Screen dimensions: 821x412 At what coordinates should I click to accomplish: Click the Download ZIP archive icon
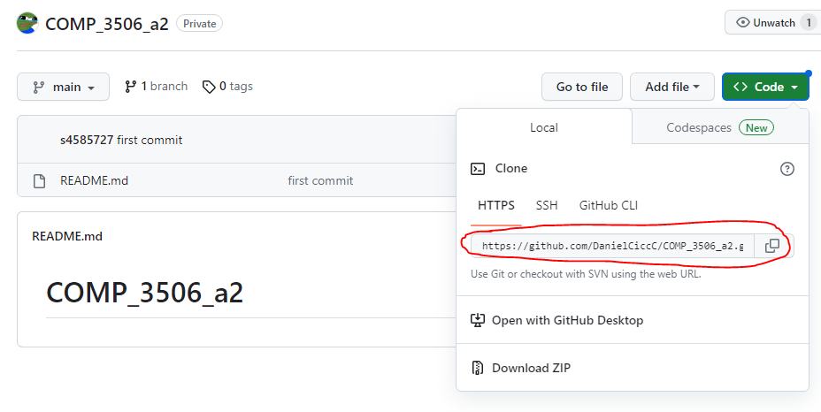(x=478, y=368)
